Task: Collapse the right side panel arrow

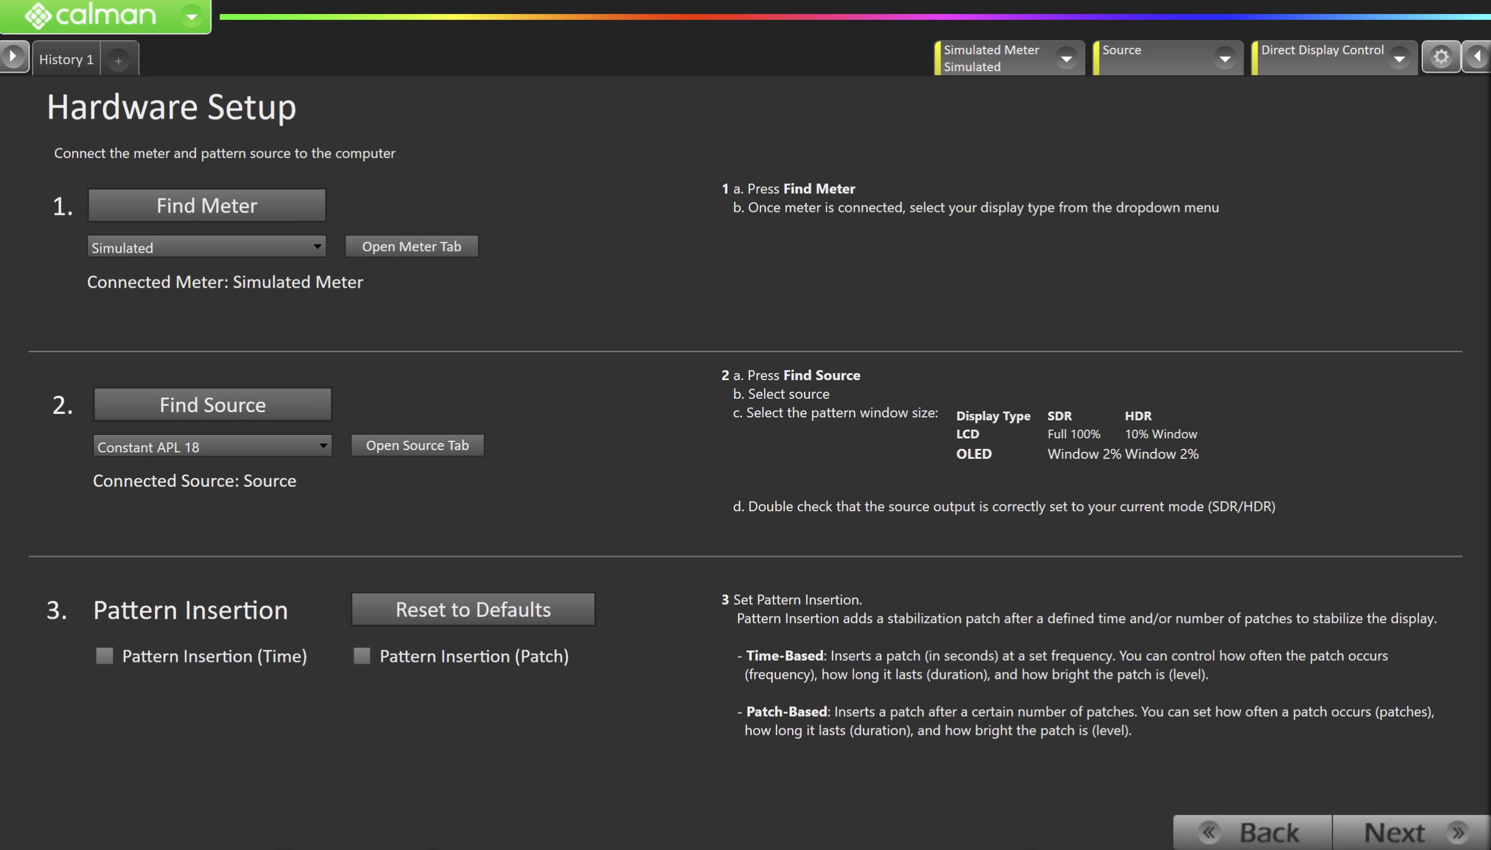Action: click(x=1477, y=57)
